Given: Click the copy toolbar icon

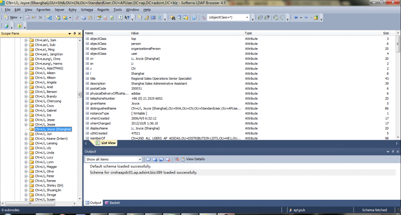Looking at the screenshot, I should coord(83,18).
